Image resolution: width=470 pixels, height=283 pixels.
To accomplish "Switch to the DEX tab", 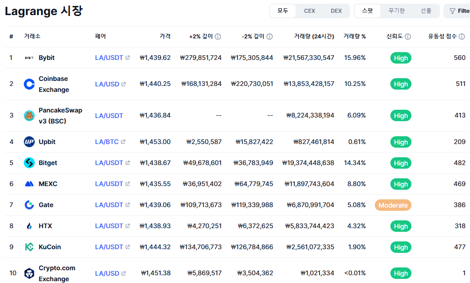I will click(336, 11).
